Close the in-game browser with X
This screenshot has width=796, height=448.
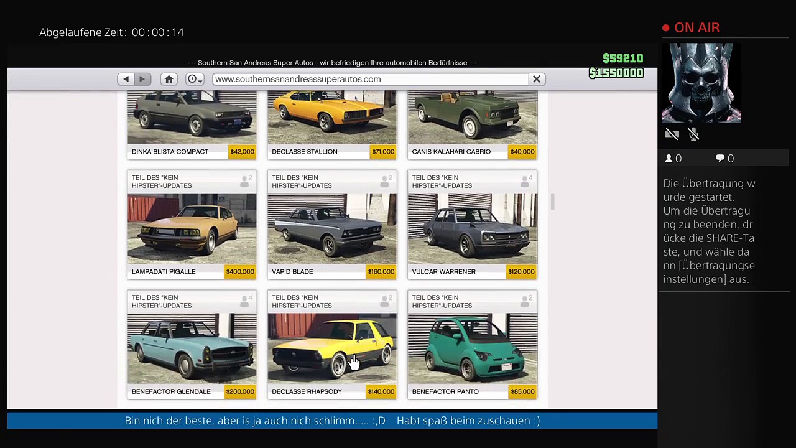pyautogui.click(x=536, y=79)
